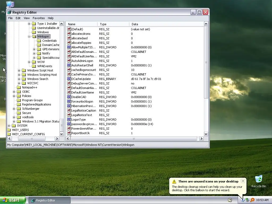Click the orange search tray icon
Screen dimensions: 272x204
click(252, 200)
